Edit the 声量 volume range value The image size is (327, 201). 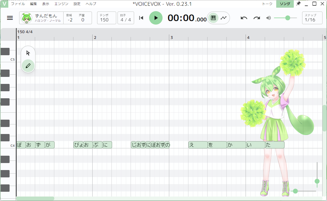pos(83,20)
